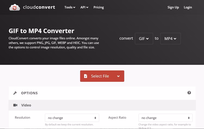Click the 'By default we keep' hint text
This screenshot has height=129, width=204.
point(69,124)
